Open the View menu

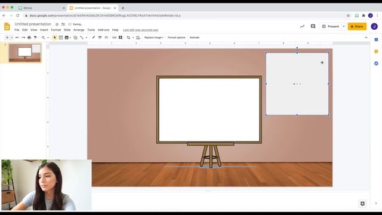point(33,30)
